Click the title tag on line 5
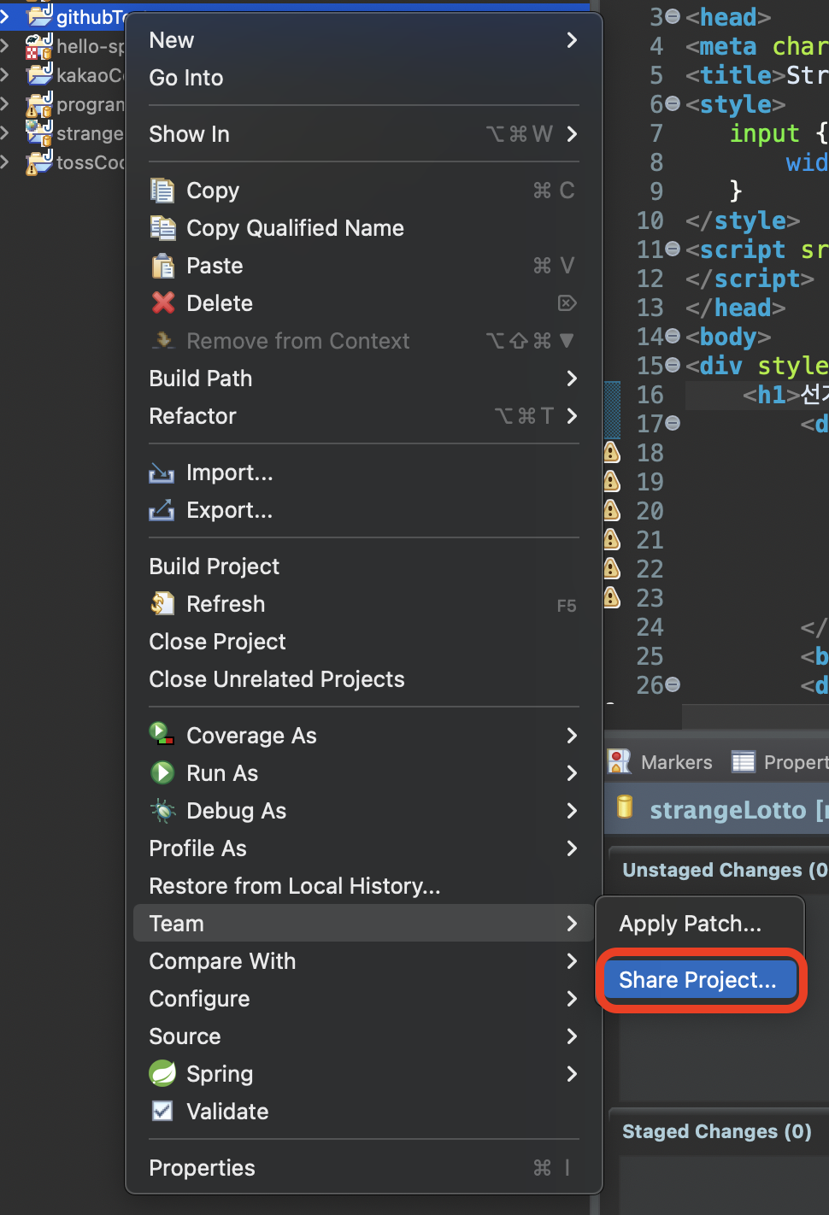This screenshot has width=829, height=1215. click(735, 75)
